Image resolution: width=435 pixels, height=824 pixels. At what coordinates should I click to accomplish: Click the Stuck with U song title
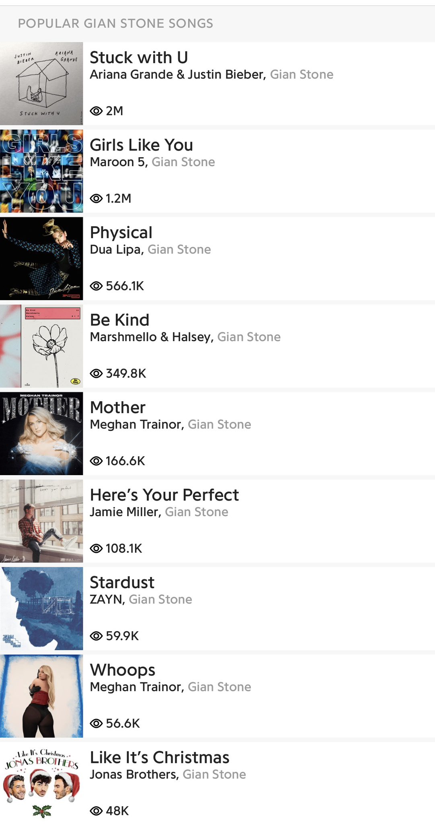pyautogui.click(x=139, y=58)
